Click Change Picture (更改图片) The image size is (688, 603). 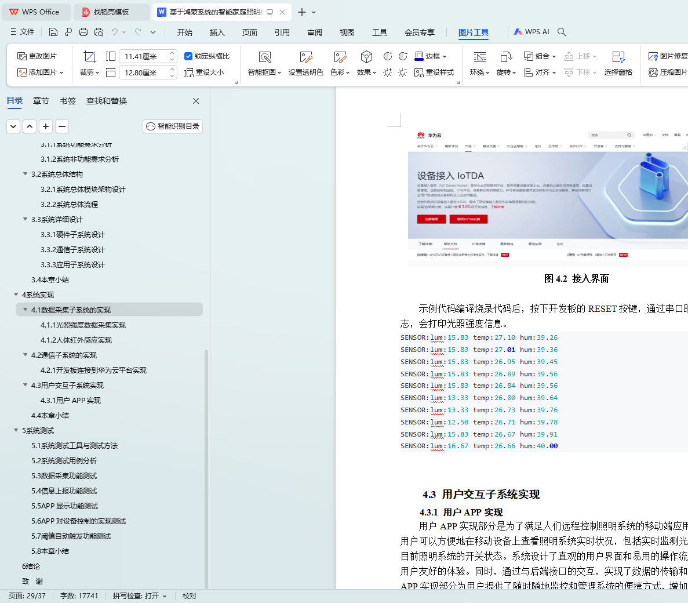coord(37,56)
